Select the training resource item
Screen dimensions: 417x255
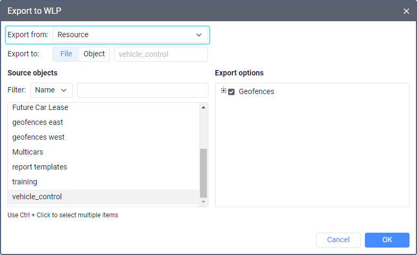point(24,182)
